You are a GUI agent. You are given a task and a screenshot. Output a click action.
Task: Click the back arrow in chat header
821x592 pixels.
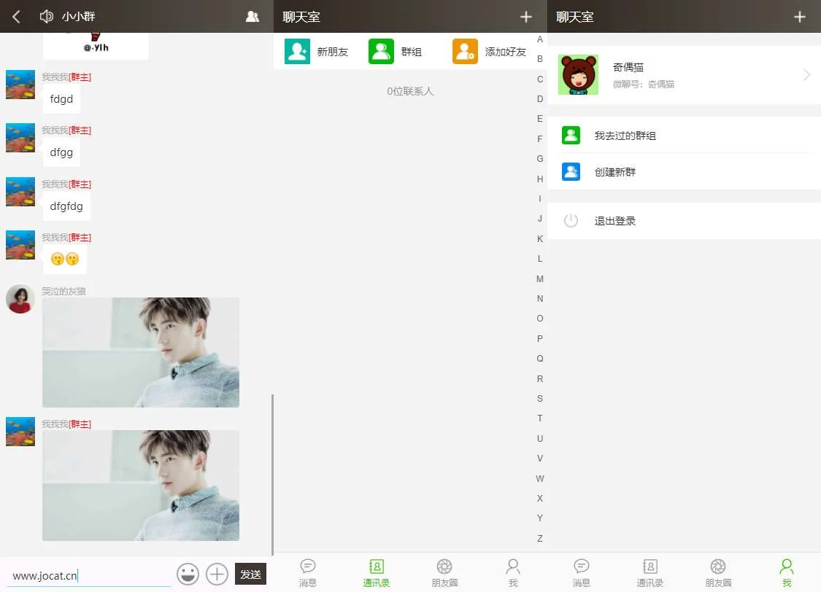click(x=16, y=16)
